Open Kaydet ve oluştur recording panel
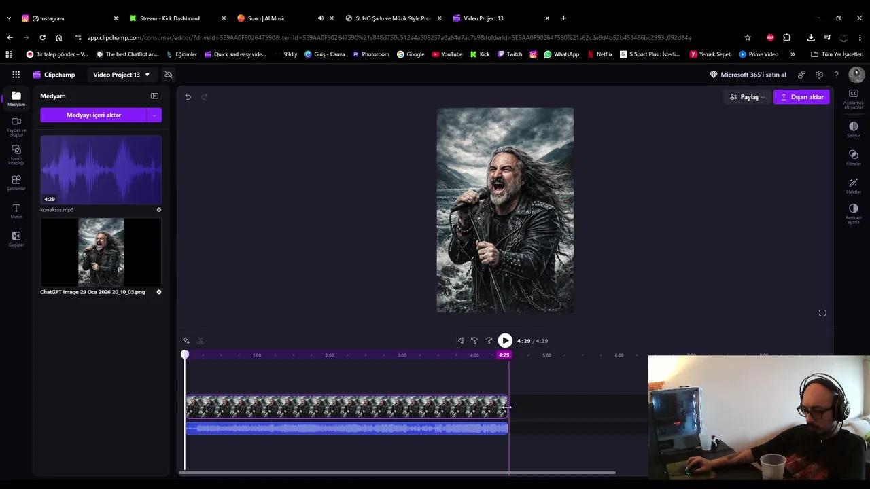 [16, 126]
